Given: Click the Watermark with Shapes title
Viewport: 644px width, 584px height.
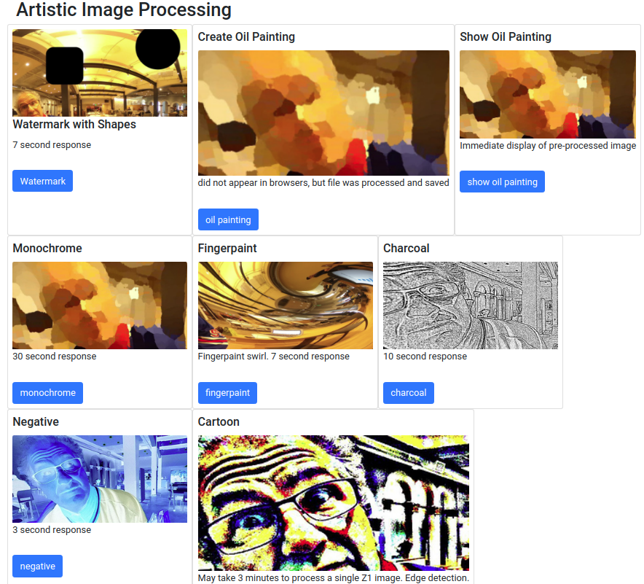Looking at the screenshot, I should [x=74, y=124].
